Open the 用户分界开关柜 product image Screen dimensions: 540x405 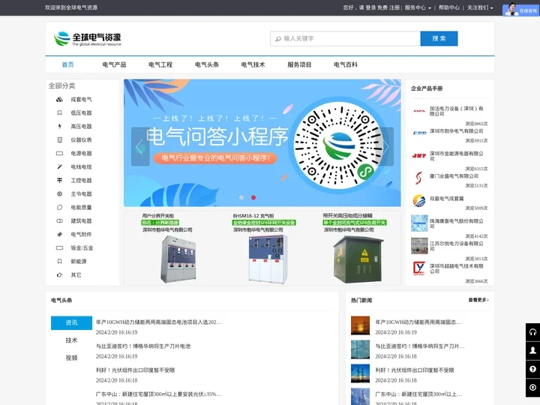(x=178, y=259)
